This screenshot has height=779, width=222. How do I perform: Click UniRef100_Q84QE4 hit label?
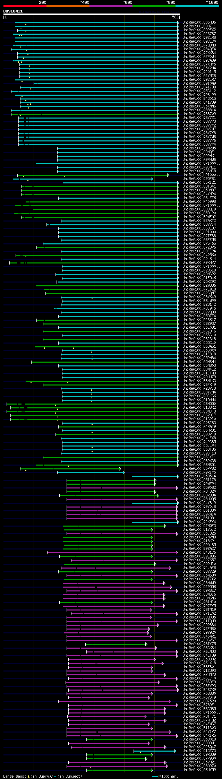pyautogui.click(x=199, y=49)
